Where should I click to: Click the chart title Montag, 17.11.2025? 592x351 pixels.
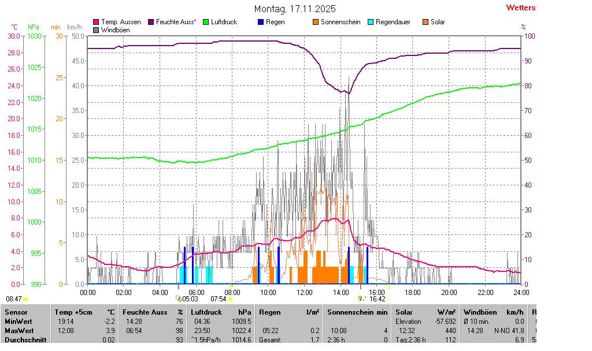coord(295,9)
